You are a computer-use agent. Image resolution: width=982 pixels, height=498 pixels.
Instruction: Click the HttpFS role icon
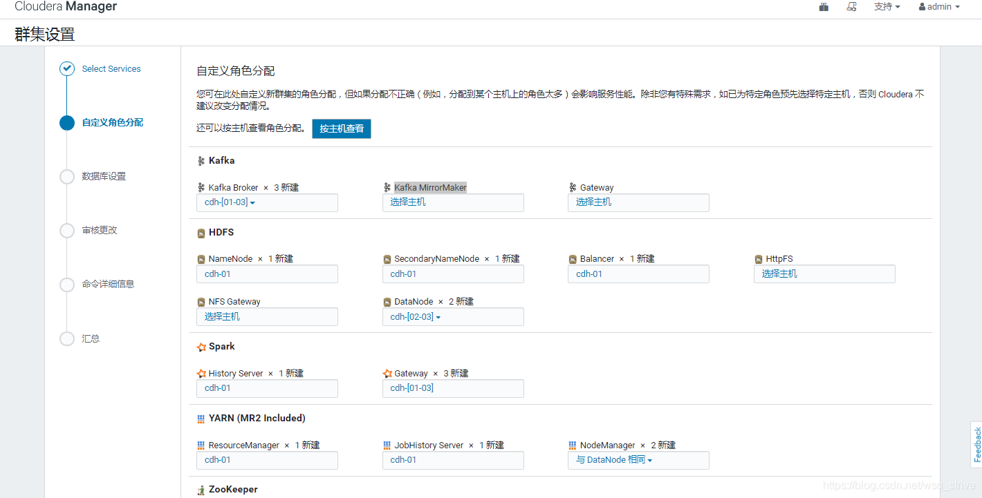[x=759, y=260]
